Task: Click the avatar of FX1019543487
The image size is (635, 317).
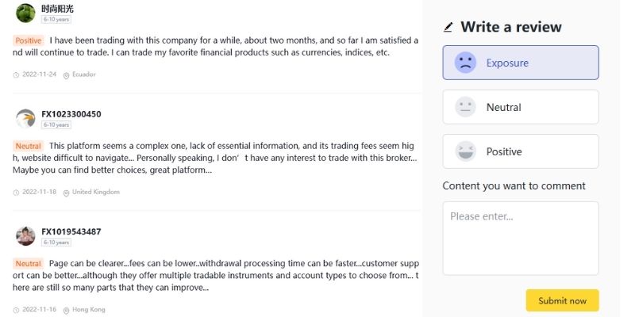Action: (x=25, y=236)
